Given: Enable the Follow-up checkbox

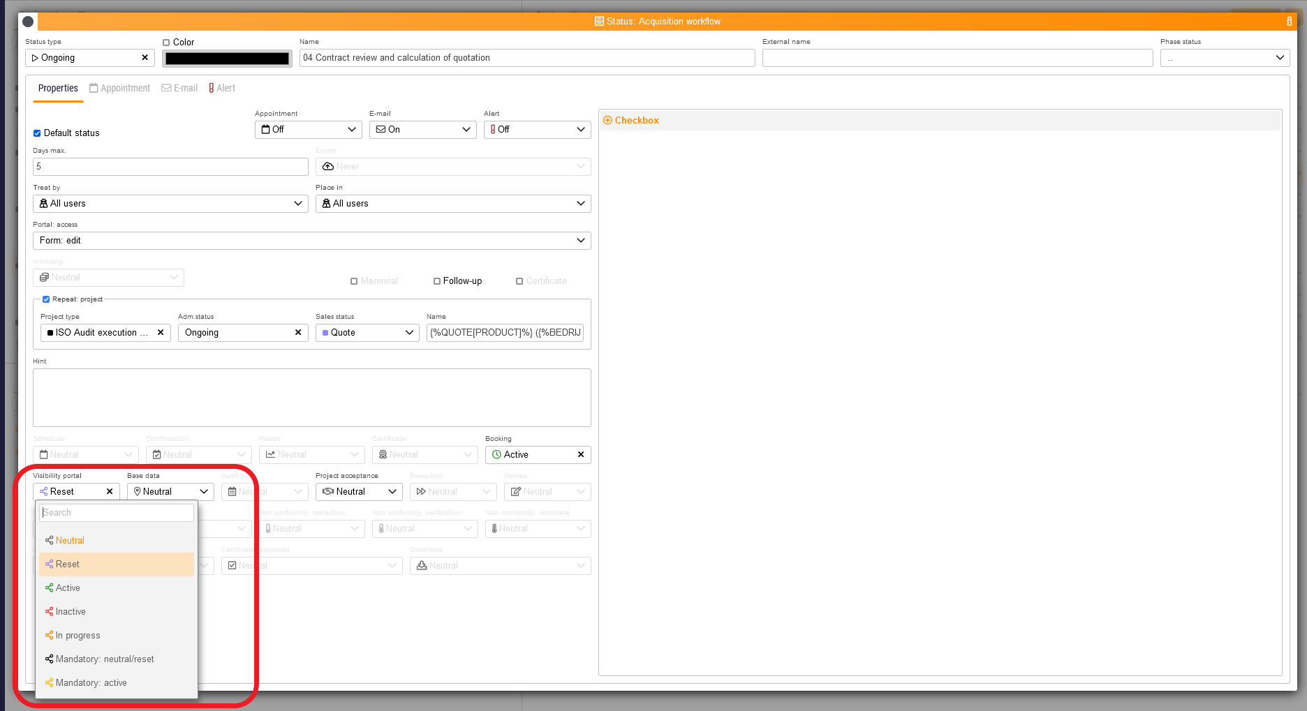Looking at the screenshot, I should (x=437, y=281).
